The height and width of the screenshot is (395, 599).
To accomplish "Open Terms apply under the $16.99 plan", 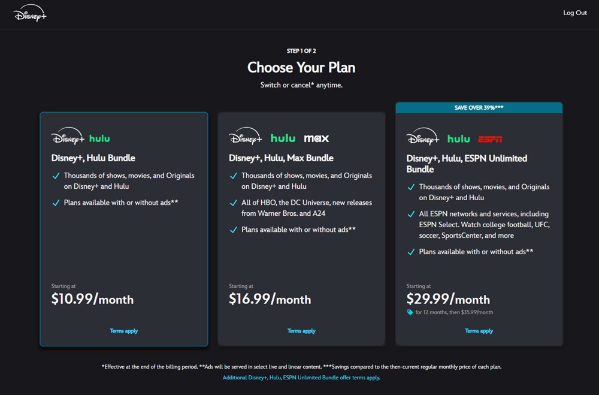I will (301, 331).
